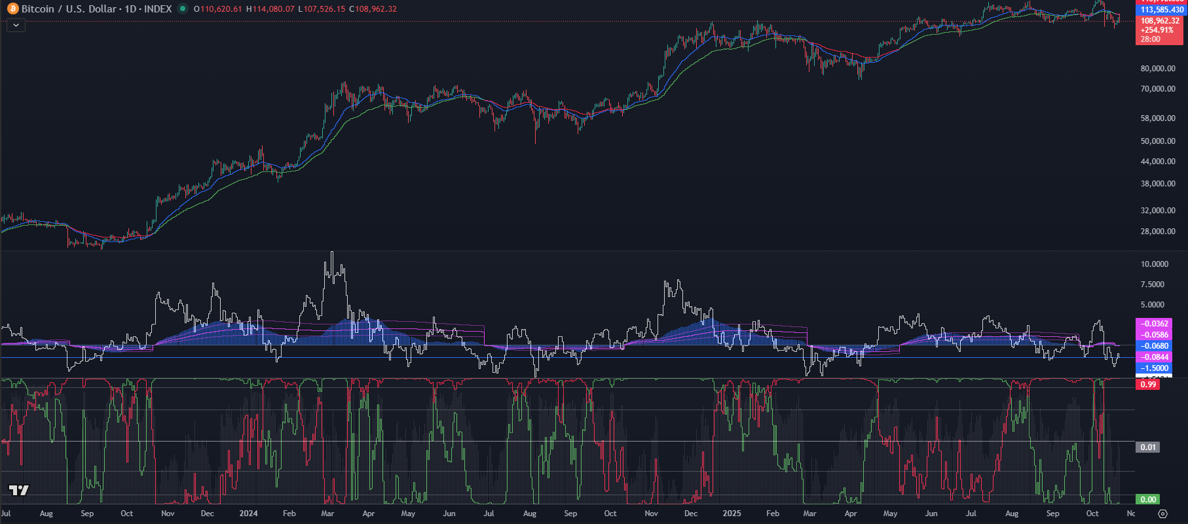The height and width of the screenshot is (524, 1188).
Task: Click the magenta -0.0586 indicator label
Action: [1154, 335]
